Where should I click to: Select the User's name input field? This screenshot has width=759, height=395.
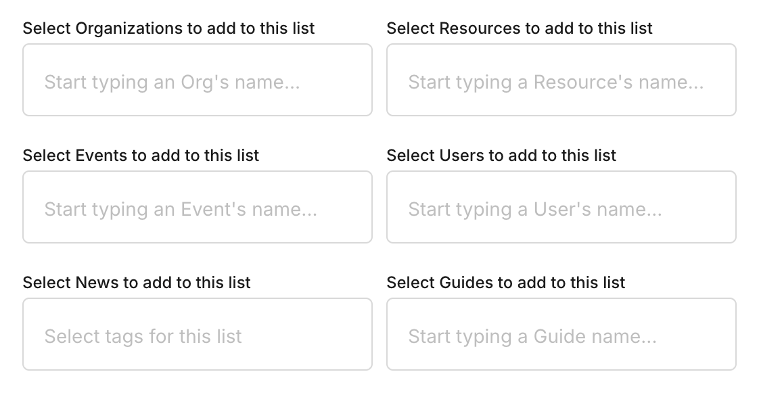[x=561, y=207]
